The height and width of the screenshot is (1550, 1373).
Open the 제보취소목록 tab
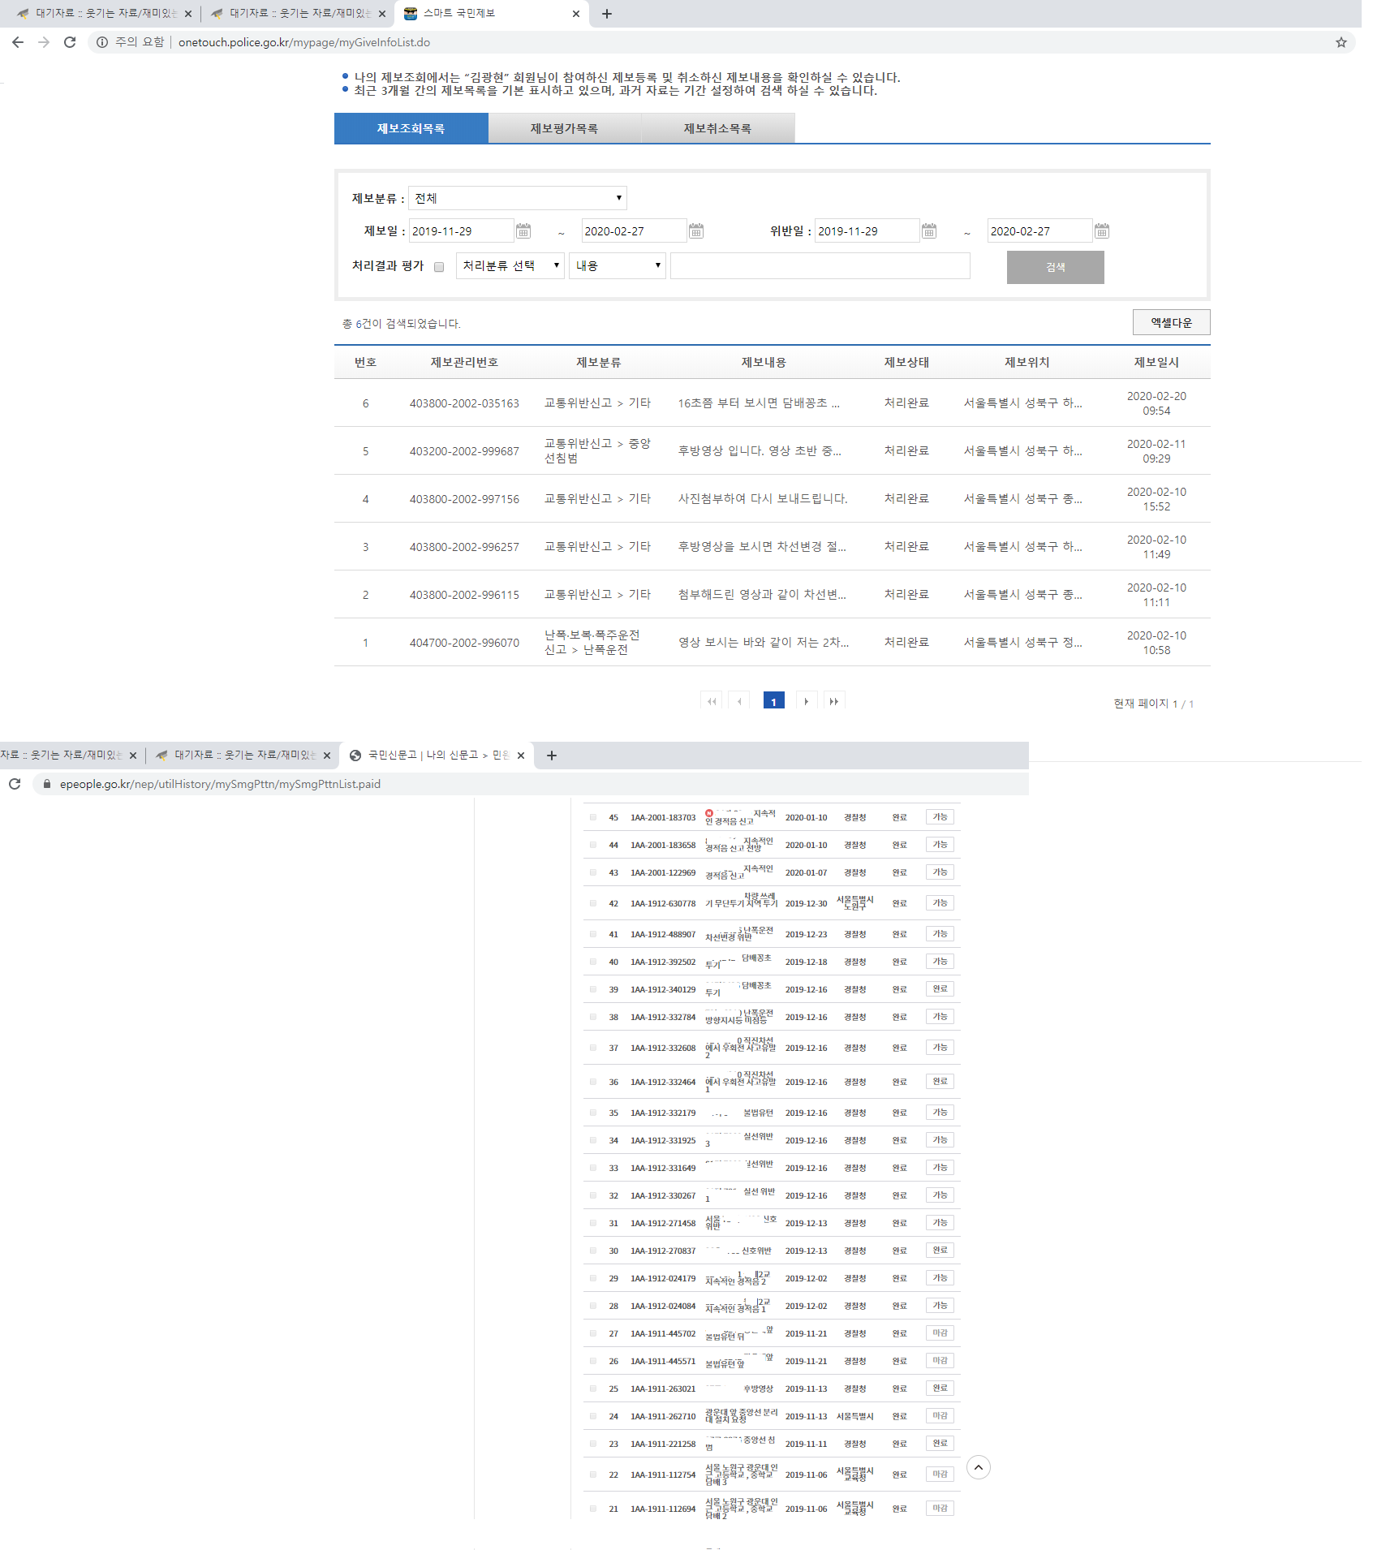[718, 128]
